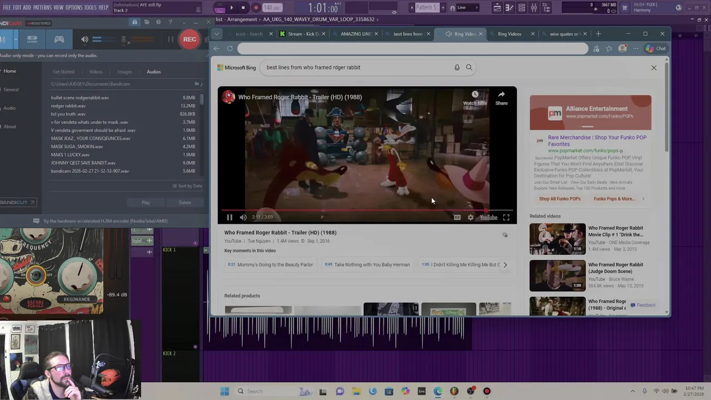This screenshot has height=400, width=711.
Task: Open the Audio settings in Bandicam
Action: point(9,108)
